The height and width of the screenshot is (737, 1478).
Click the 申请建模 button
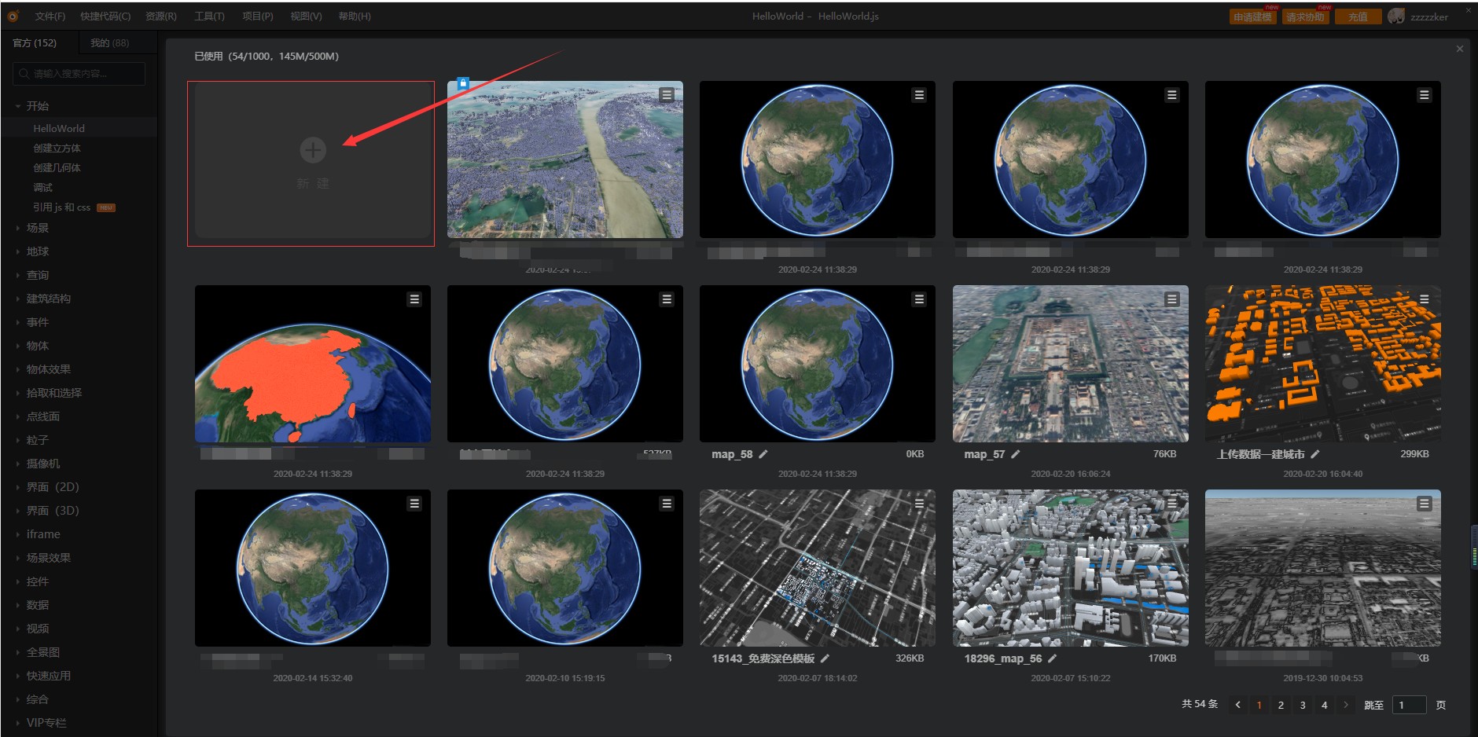(1252, 17)
